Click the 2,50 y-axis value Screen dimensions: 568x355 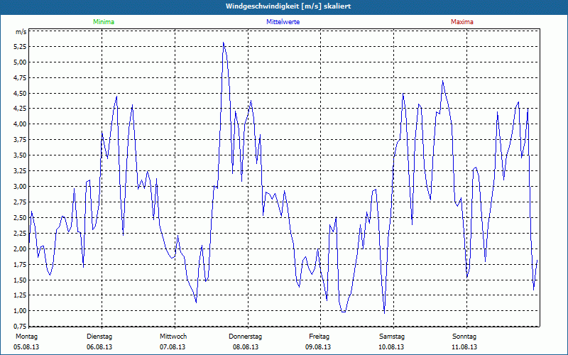[x=21, y=218]
